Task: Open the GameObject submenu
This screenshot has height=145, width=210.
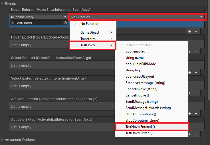Action: tap(92, 33)
